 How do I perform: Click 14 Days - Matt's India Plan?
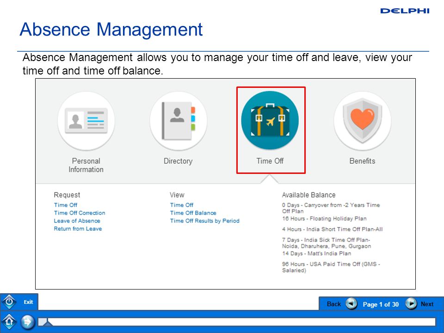[x=316, y=254]
